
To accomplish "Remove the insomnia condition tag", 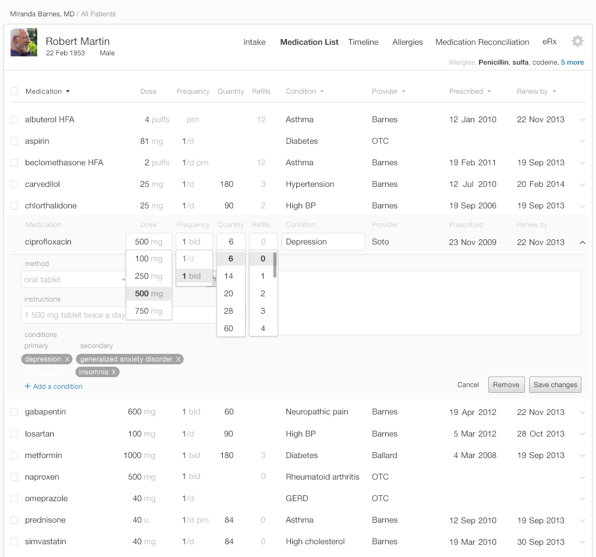I will (x=113, y=372).
